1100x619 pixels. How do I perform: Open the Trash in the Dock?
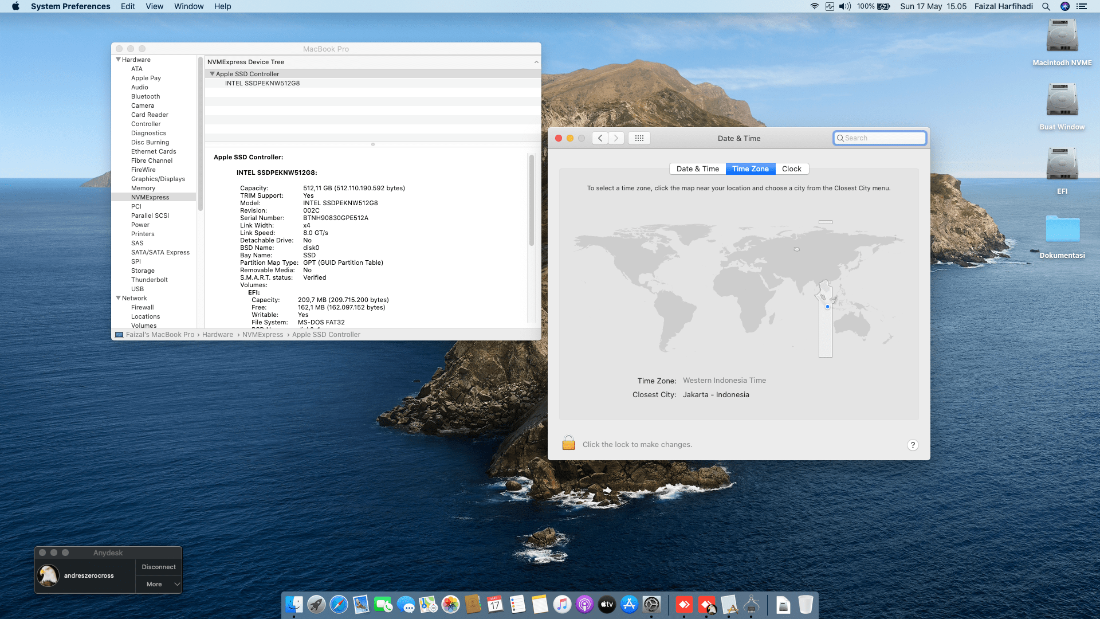coord(806,604)
